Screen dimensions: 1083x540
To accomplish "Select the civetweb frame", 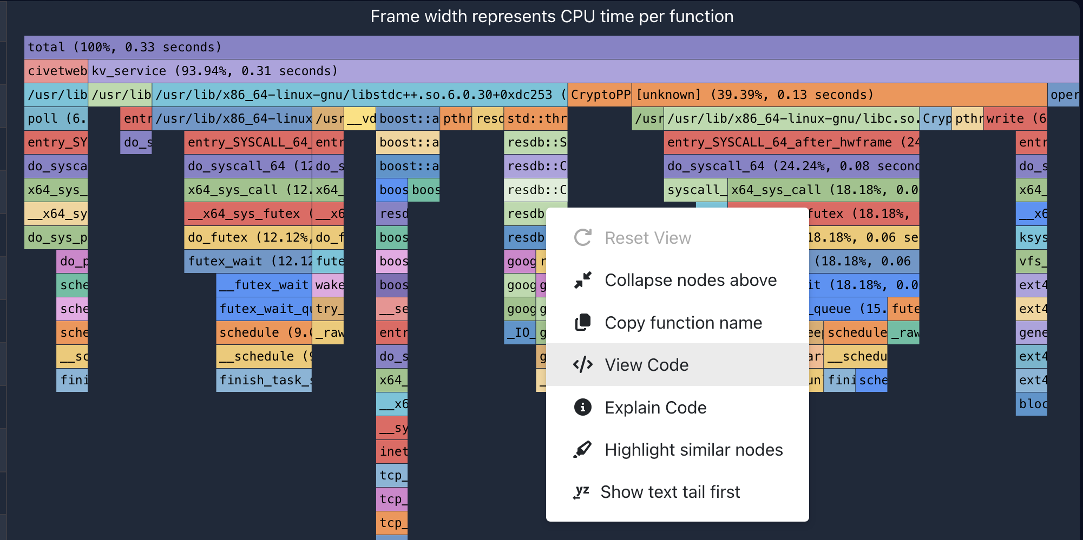I will coord(56,71).
